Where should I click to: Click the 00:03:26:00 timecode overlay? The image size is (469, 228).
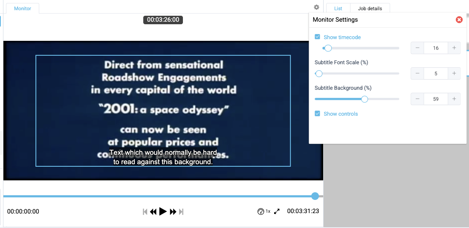tap(163, 20)
